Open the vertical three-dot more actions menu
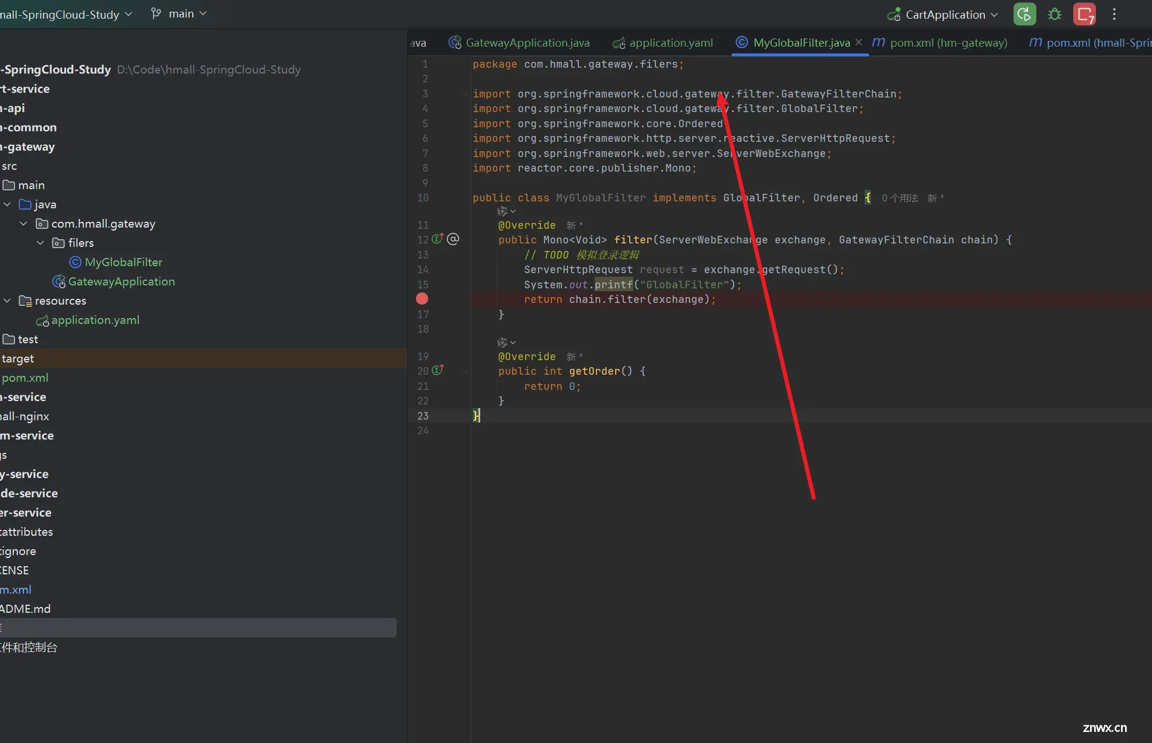This screenshot has height=743, width=1152. pos(1114,14)
